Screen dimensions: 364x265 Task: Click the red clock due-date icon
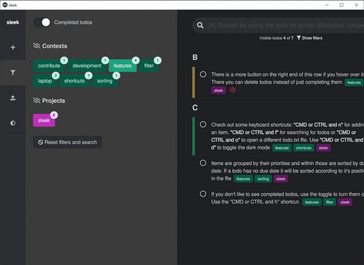[x=232, y=90]
